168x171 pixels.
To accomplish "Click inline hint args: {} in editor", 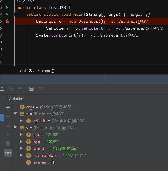I will [x=140, y=14].
